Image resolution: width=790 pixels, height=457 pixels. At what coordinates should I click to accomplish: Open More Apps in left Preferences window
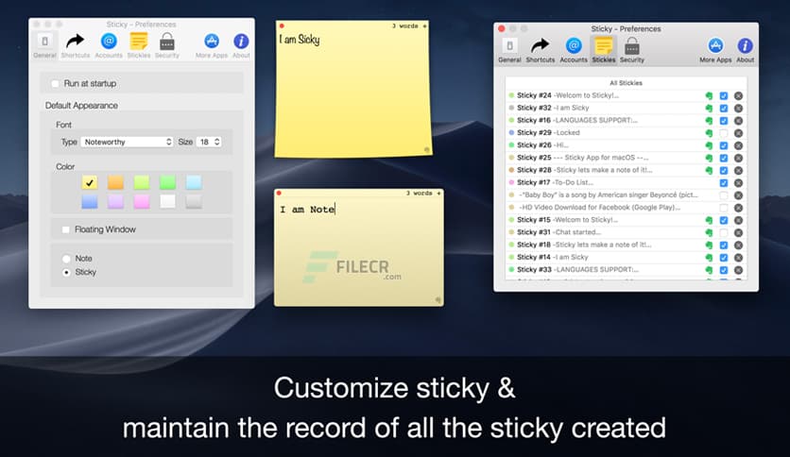pyautogui.click(x=212, y=45)
